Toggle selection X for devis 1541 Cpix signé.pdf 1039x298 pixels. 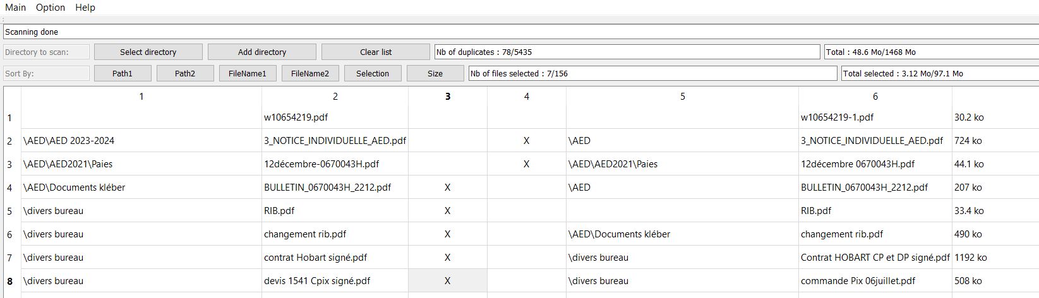[x=448, y=281]
